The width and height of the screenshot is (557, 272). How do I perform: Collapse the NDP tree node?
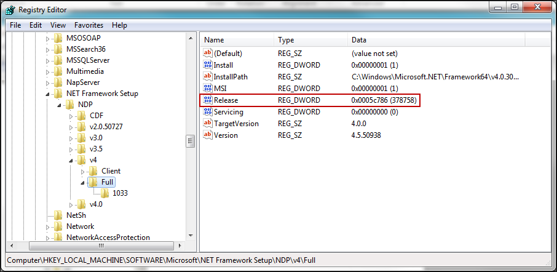pyautogui.click(x=60, y=105)
